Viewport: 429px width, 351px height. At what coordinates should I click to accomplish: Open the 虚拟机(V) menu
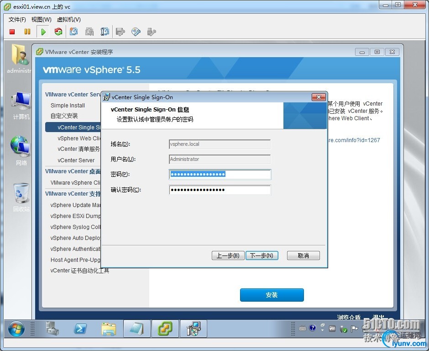[x=68, y=20]
